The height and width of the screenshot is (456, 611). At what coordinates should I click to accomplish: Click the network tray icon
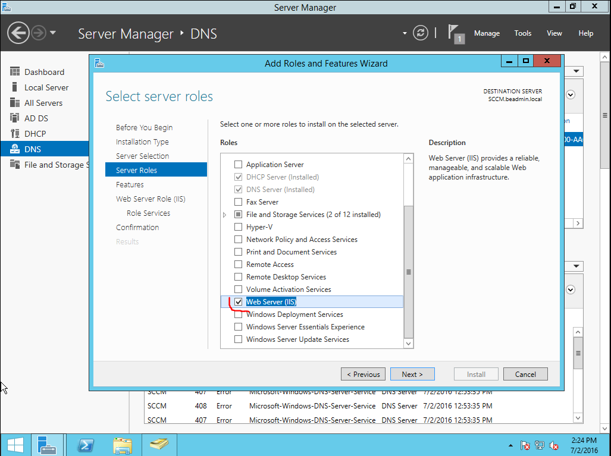click(540, 445)
